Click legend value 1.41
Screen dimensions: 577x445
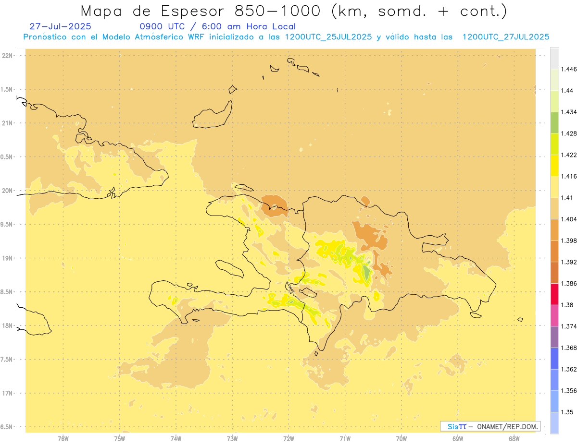click(567, 198)
